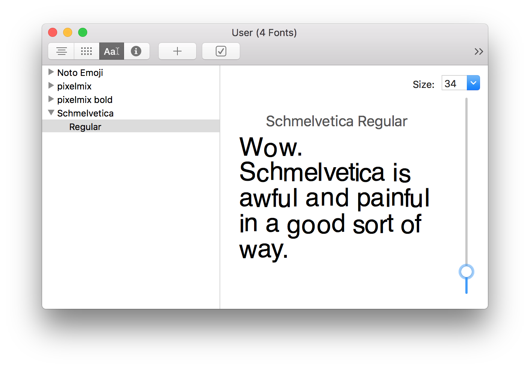
Task: Expand the Noto Emoji font family
Action: point(51,72)
